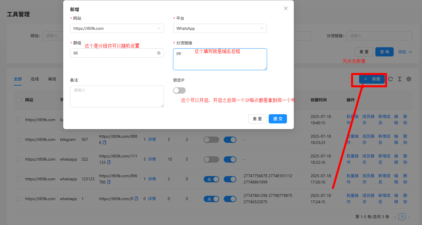This screenshot has width=422, height=225.
Task: Check the whatsapp 322 row checkbox
Action: 18,159
